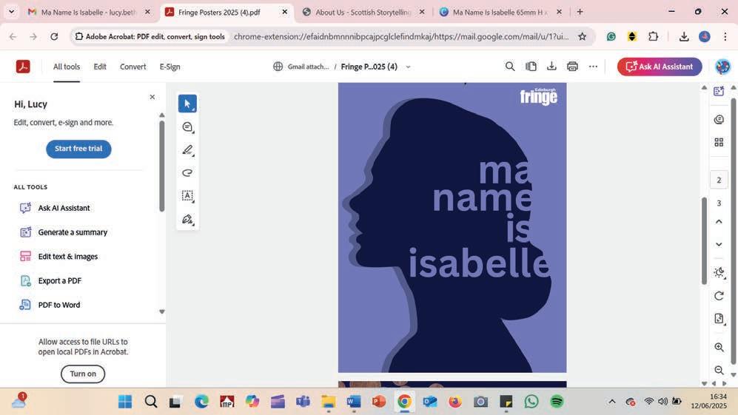Open the E-Sign menu
This screenshot has height=415, width=738.
tap(170, 67)
